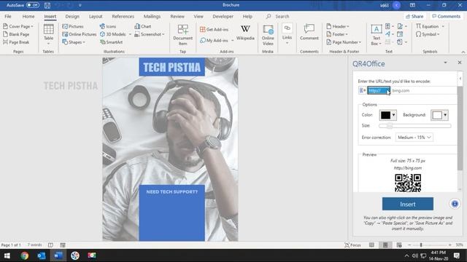Click the Document Item button
This screenshot has height=262, width=467.
coord(183,35)
